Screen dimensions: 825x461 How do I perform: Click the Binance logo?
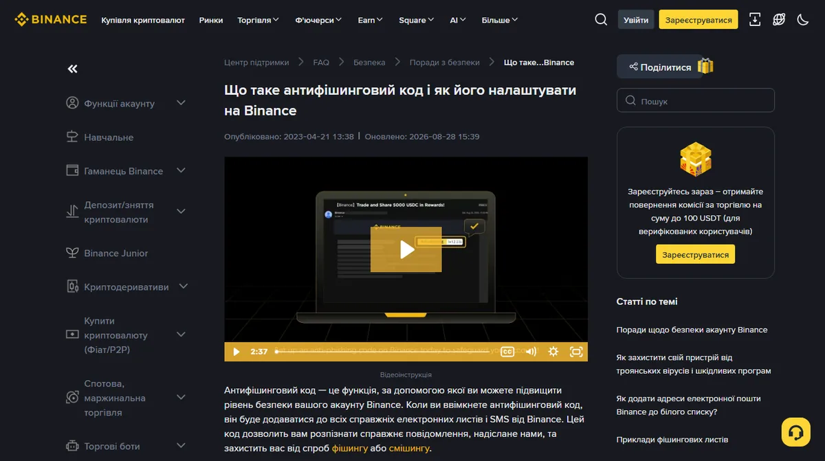click(x=51, y=19)
